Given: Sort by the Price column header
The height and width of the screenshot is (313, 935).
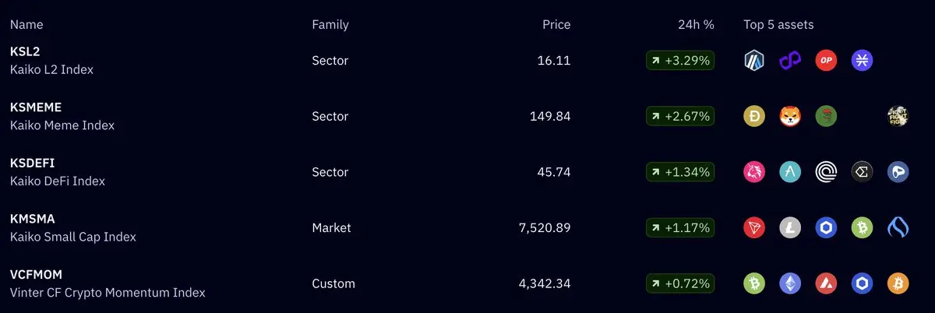Looking at the screenshot, I should coord(556,25).
